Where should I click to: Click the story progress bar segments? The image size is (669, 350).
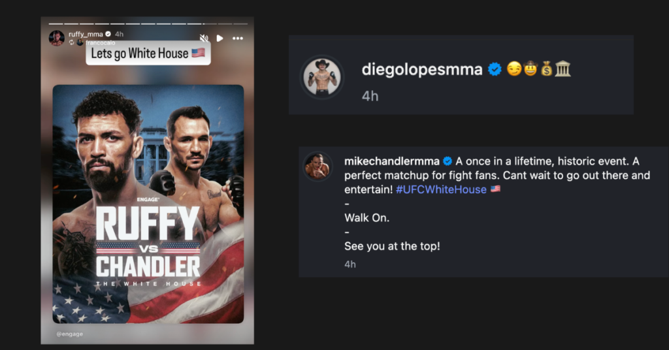146,24
